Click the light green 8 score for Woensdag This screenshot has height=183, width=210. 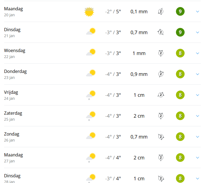tap(180, 53)
